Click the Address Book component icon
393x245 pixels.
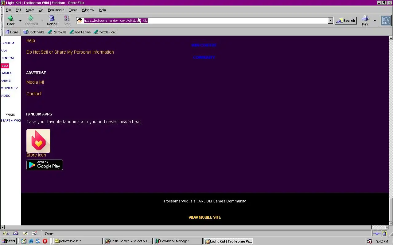(x=34, y=233)
